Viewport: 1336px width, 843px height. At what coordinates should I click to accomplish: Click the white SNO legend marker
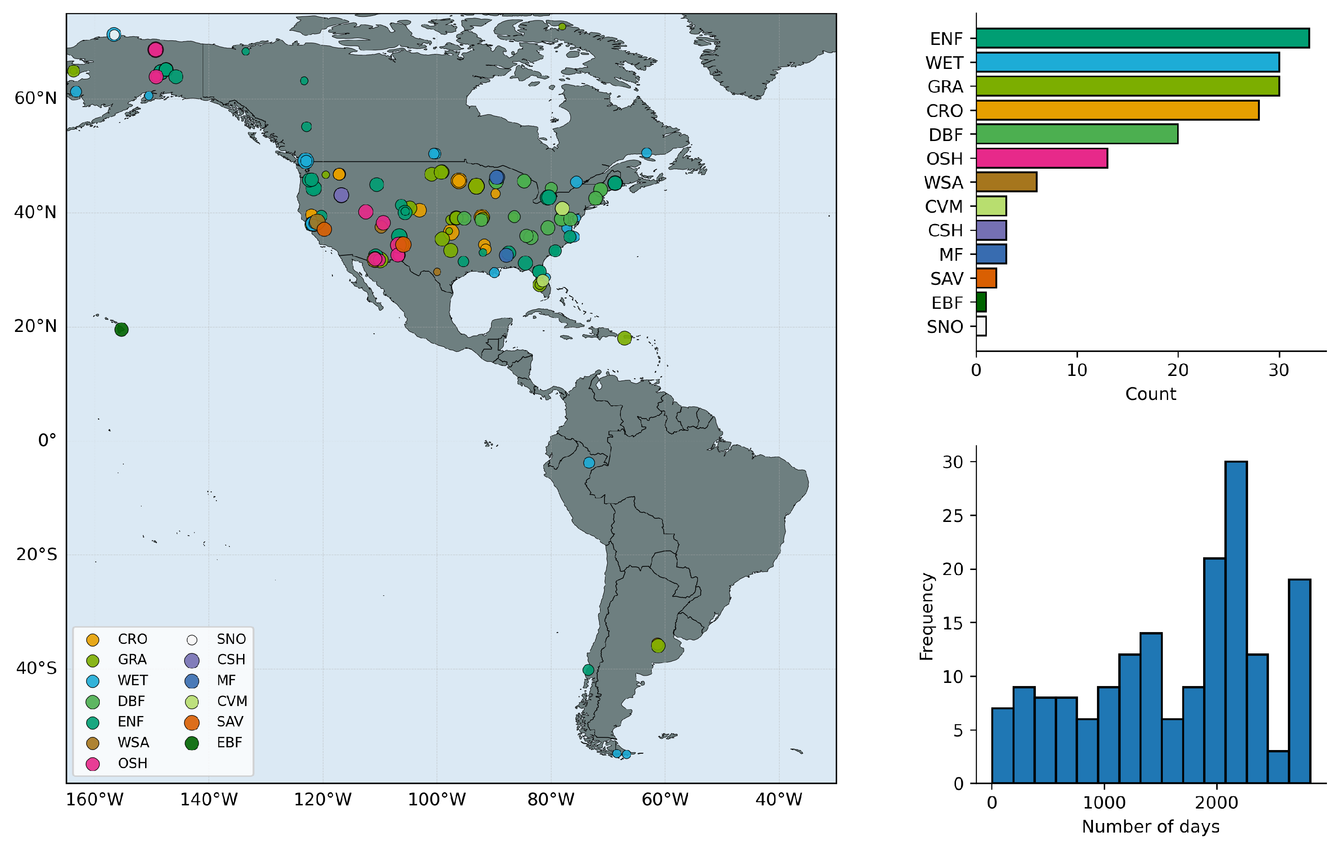(x=192, y=640)
